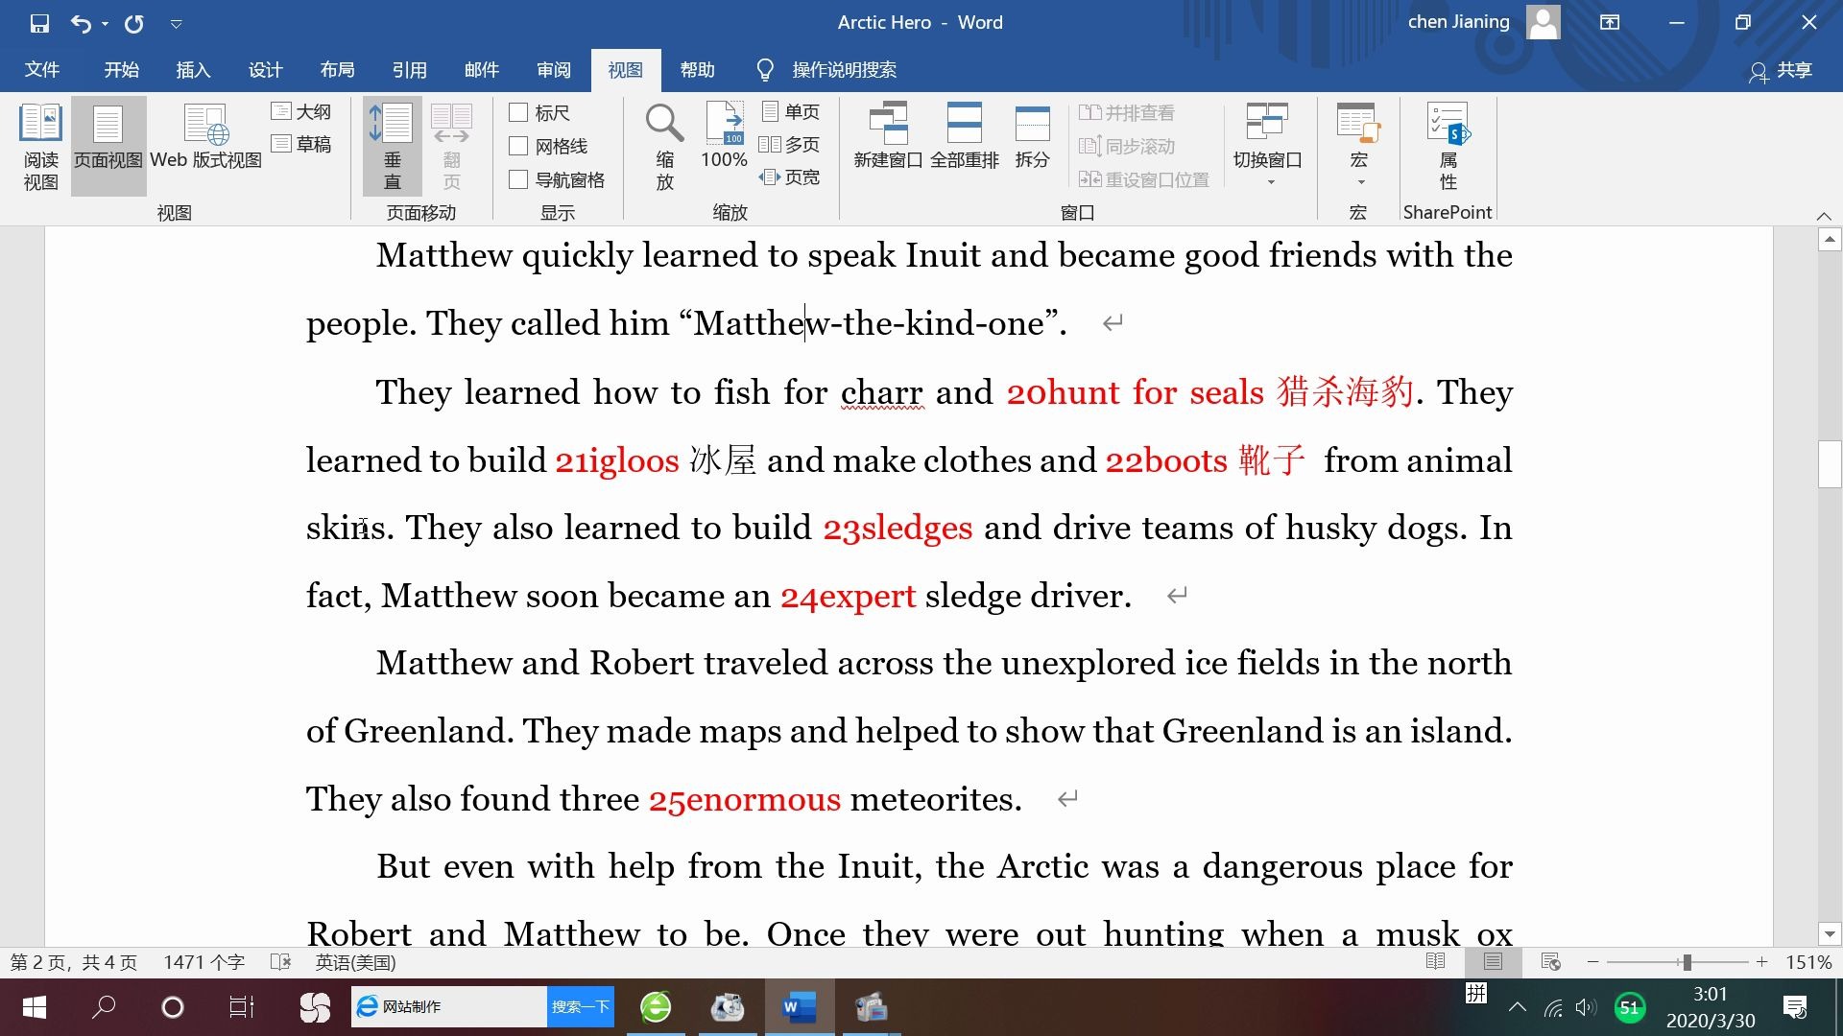
Task: Click the spelling check status icon
Action: 280,962
